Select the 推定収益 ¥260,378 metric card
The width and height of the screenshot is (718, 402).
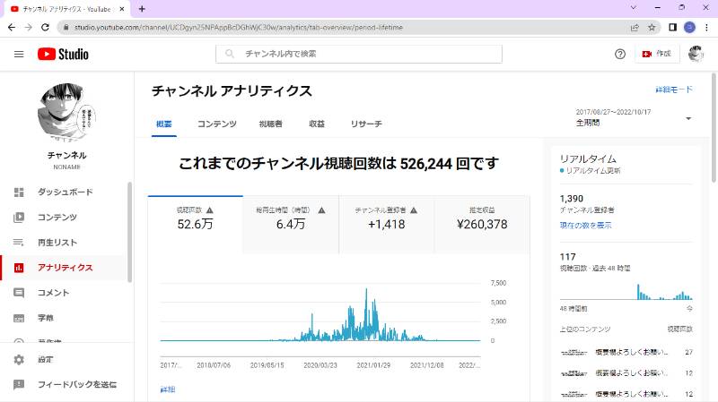coord(482,224)
